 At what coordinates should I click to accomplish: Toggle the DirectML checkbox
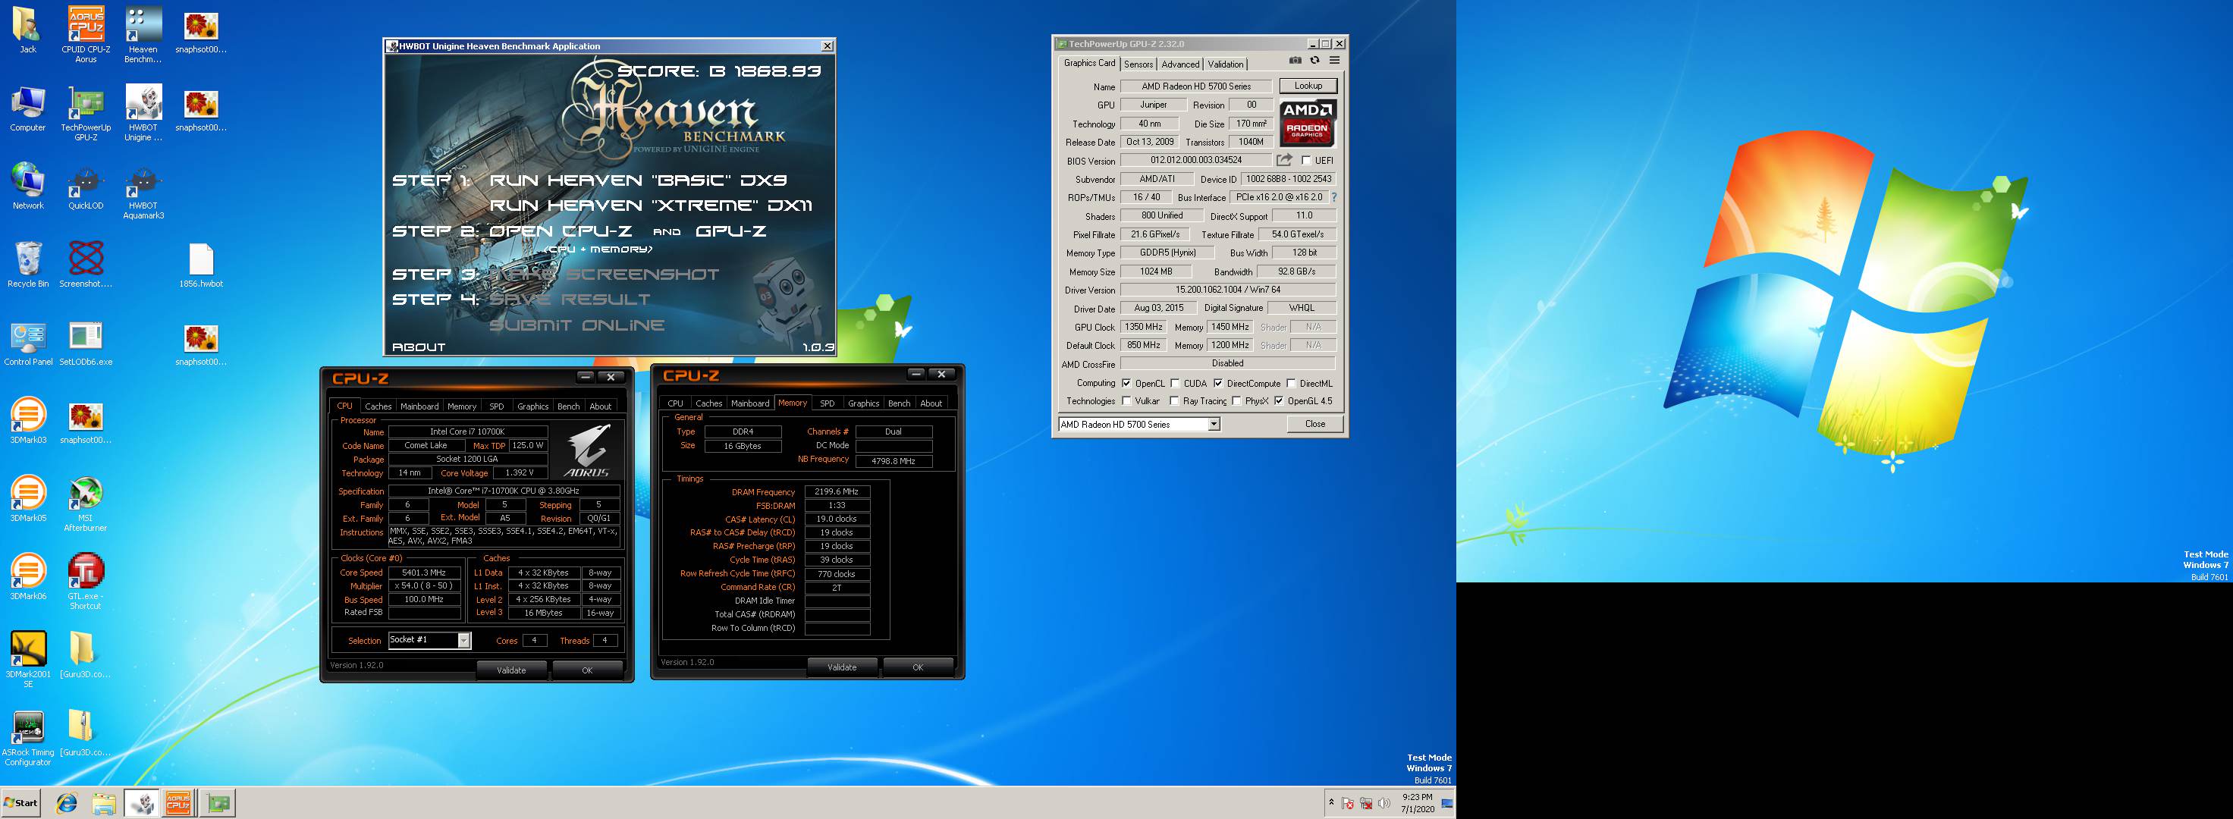[1291, 383]
